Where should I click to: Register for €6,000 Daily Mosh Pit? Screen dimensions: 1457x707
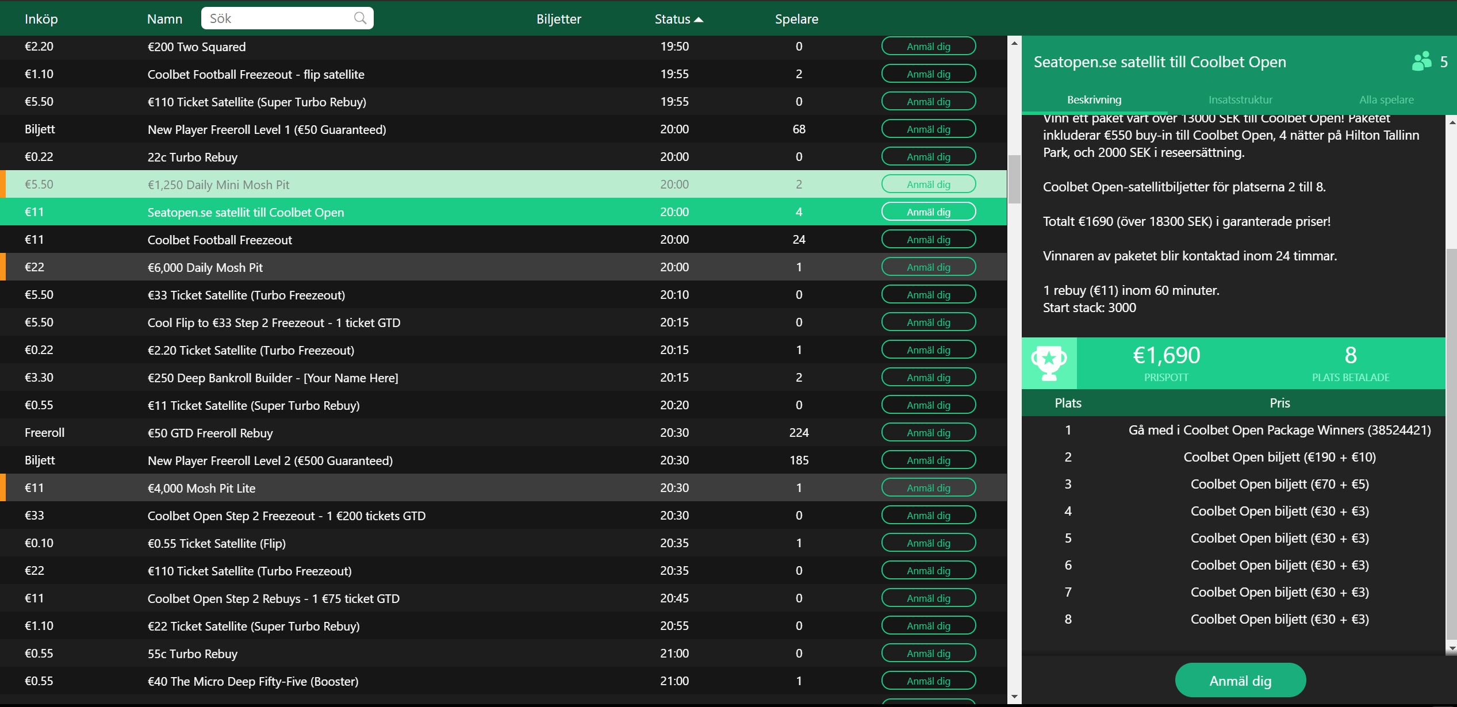pos(928,267)
